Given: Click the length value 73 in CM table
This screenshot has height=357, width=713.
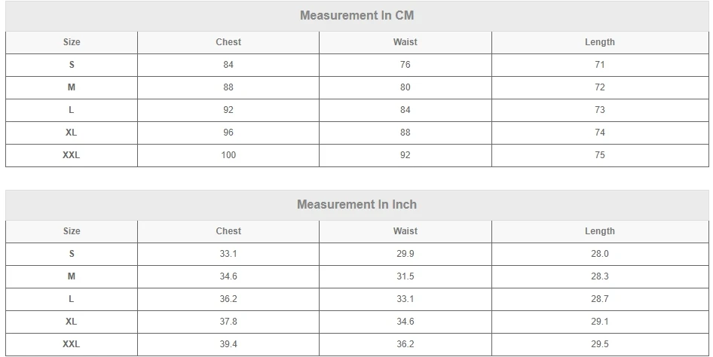Looking at the screenshot, I should [600, 110].
